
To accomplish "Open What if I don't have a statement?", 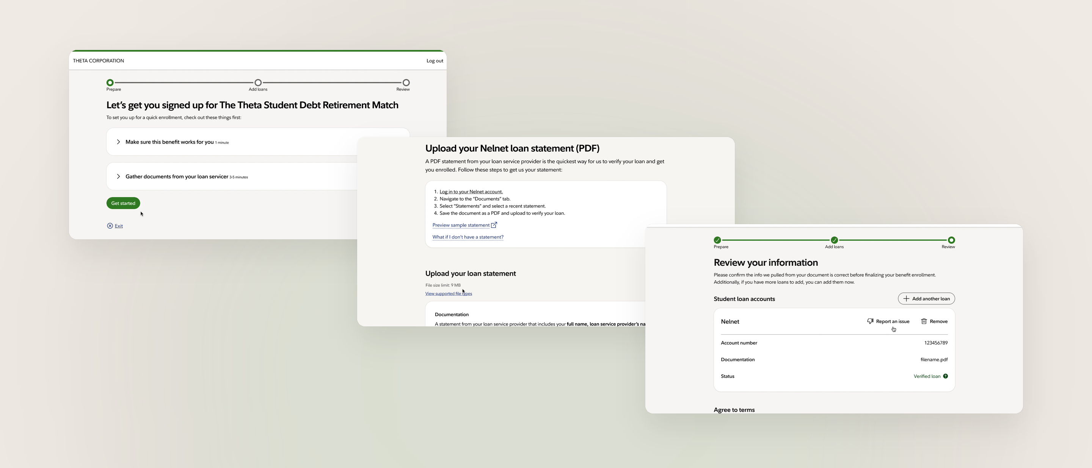I will (x=468, y=237).
